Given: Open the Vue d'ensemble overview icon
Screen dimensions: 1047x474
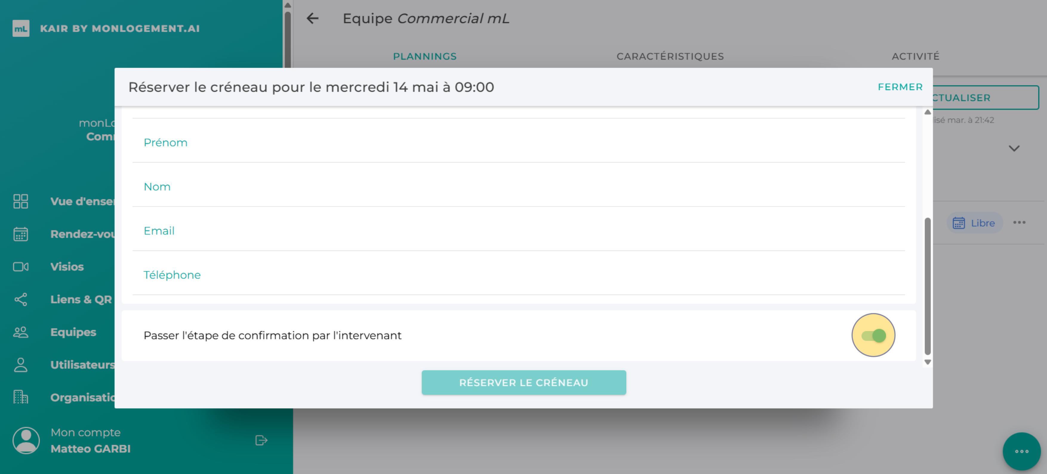Looking at the screenshot, I should click(20, 201).
